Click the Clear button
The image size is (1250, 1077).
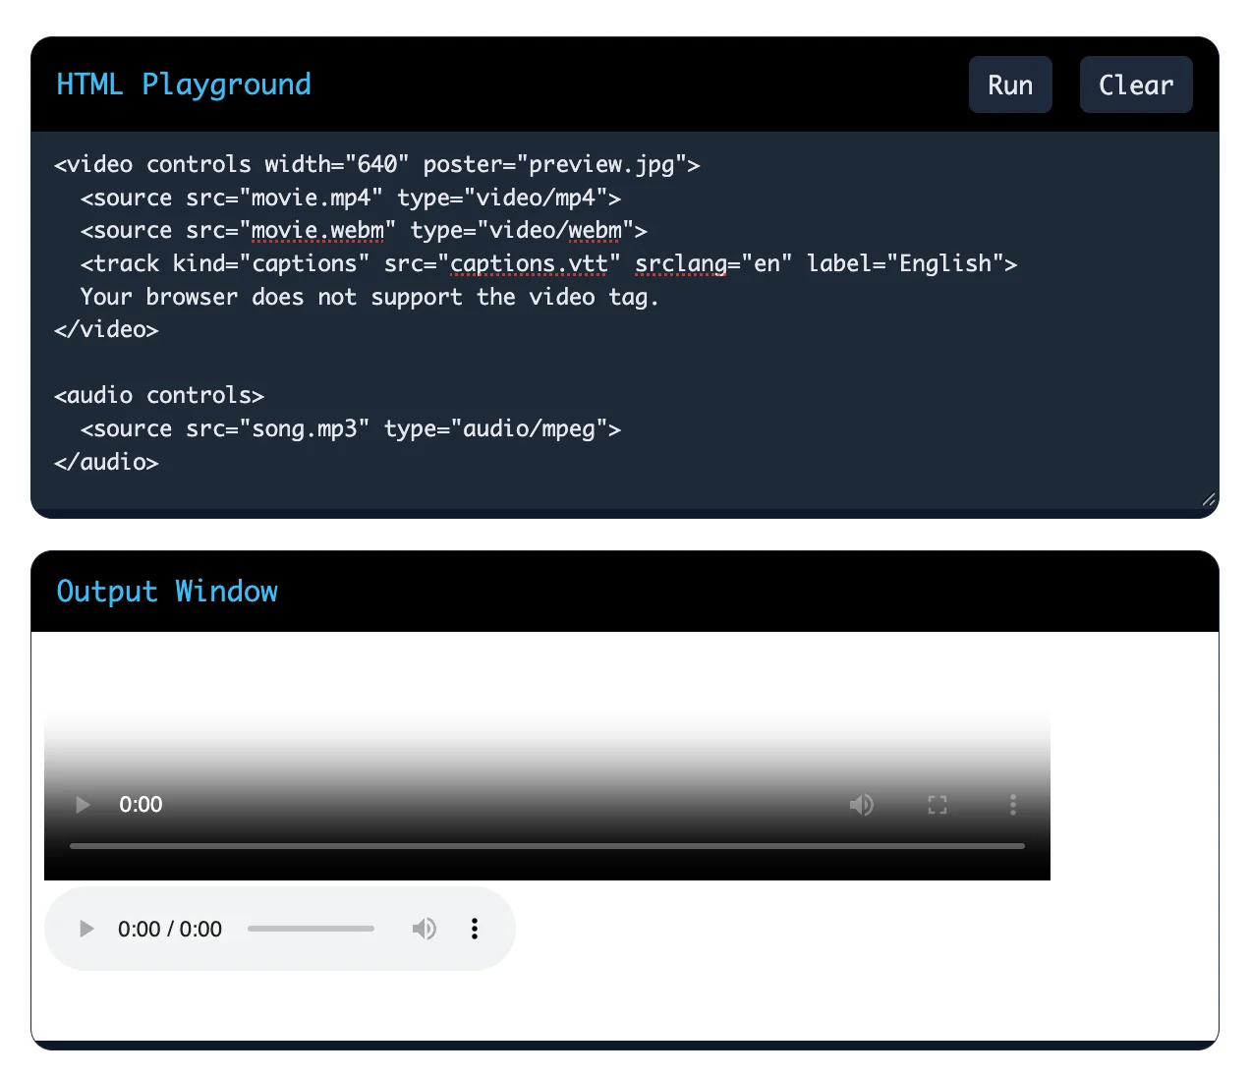1136,85
